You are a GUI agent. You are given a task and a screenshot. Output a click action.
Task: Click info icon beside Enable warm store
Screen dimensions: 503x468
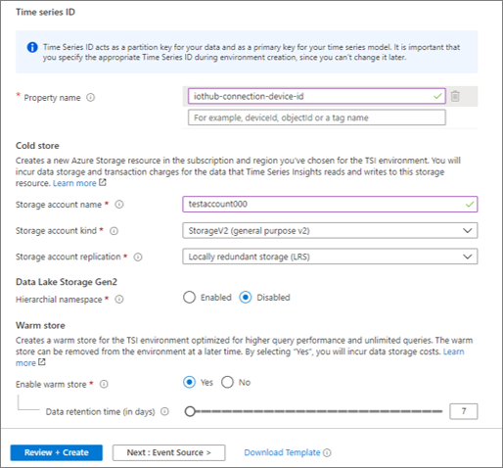104,385
